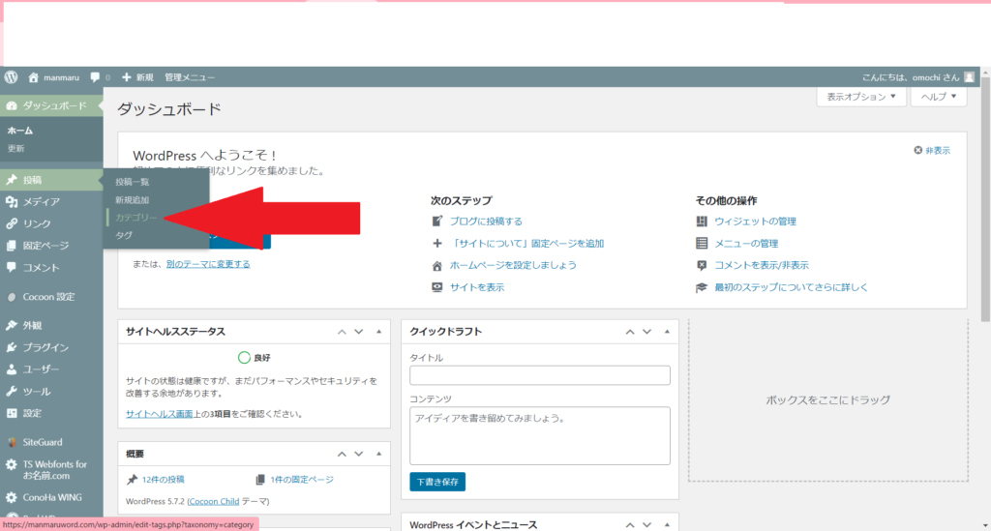Click the ホームページを設定しましょう house icon
This screenshot has height=531, width=991.
436,265
